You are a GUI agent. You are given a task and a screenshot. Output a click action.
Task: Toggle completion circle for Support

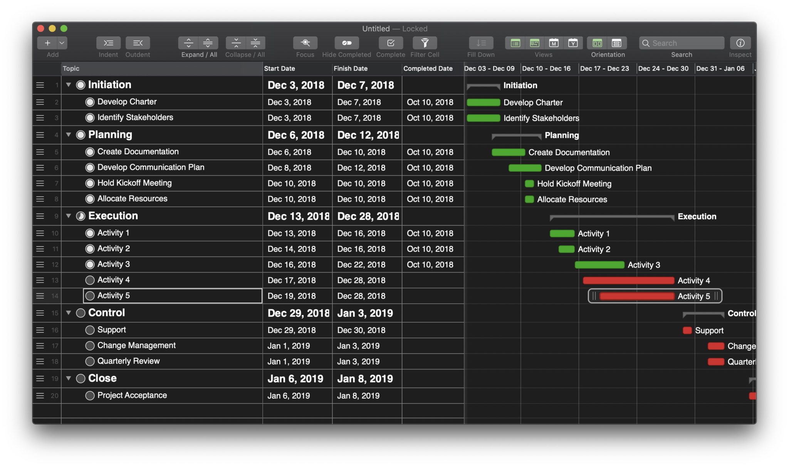pyautogui.click(x=90, y=330)
